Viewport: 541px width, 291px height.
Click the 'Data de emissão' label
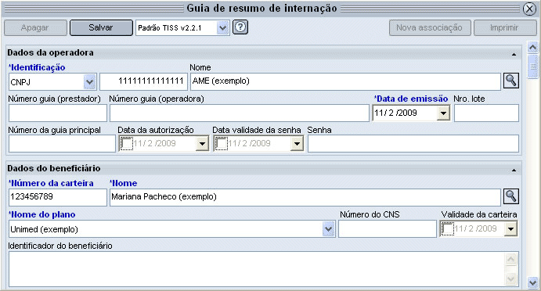411,99
